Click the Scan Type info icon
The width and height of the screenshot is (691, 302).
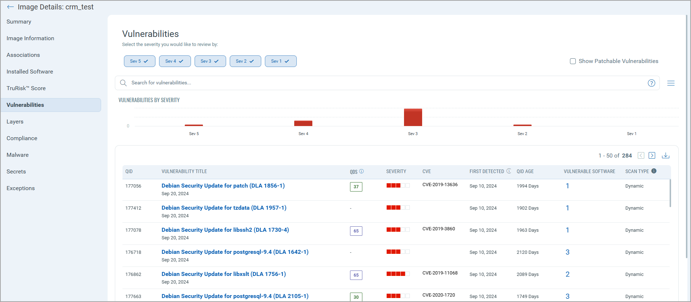pyautogui.click(x=654, y=171)
